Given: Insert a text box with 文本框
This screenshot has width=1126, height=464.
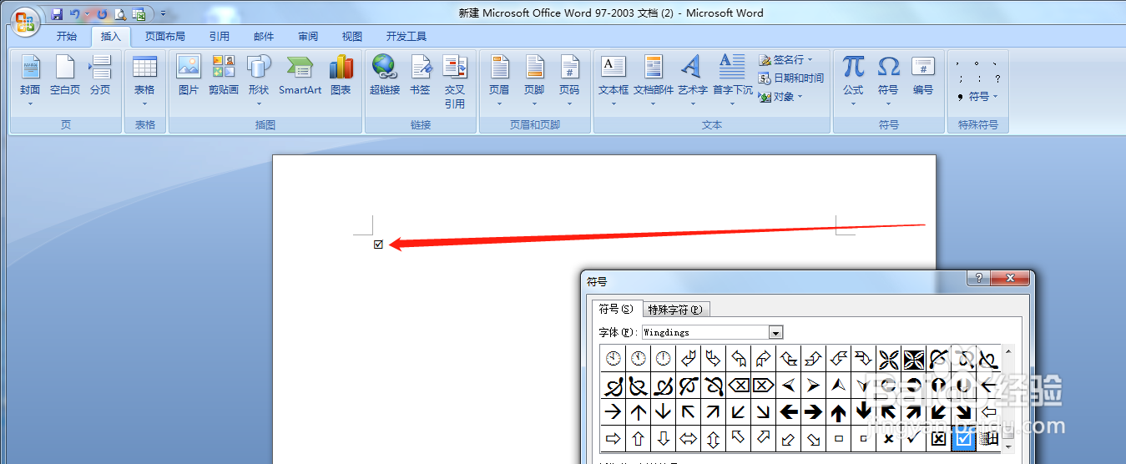Looking at the screenshot, I should tap(613, 80).
